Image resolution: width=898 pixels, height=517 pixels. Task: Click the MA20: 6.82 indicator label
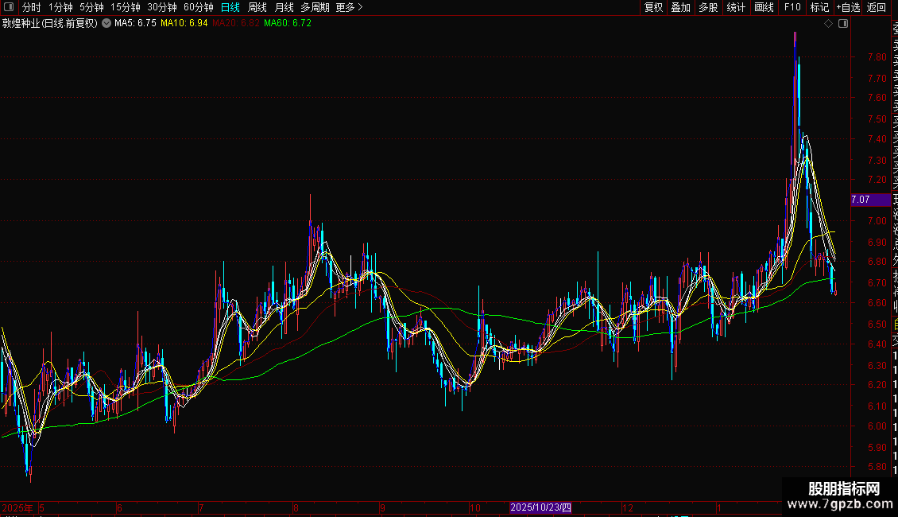(236, 23)
